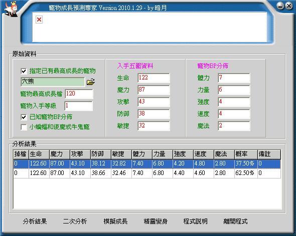Open 精靈變身 function
This screenshot has width=296, height=236.
[156, 221]
